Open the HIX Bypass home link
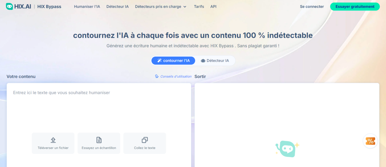This screenshot has width=386, height=167. 49,7
